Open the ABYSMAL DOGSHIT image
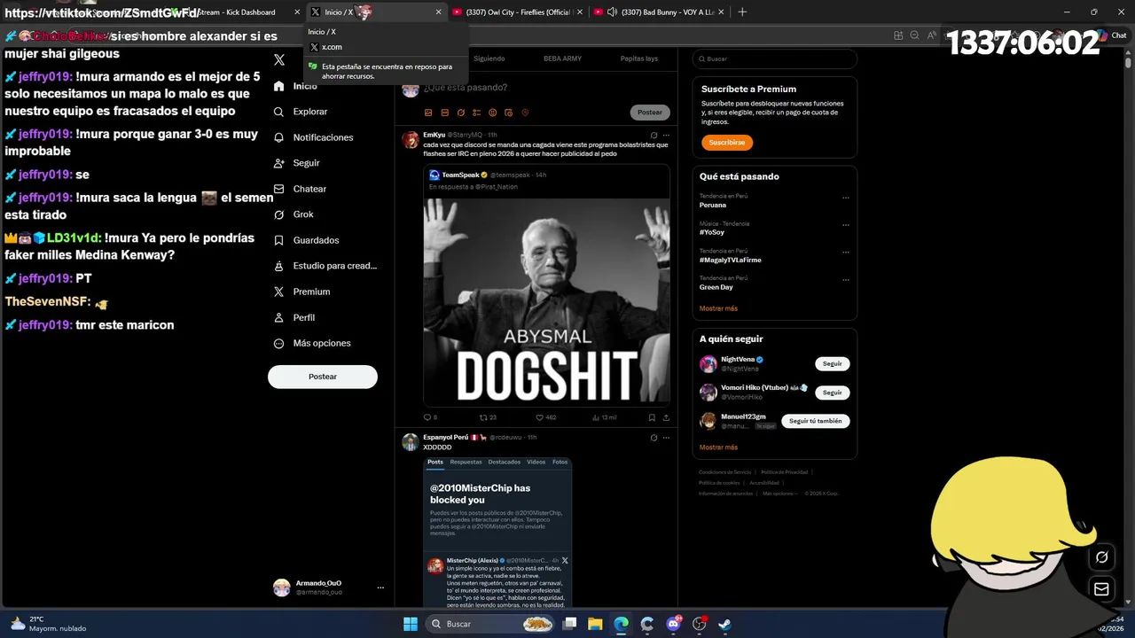Screen dimensions: 1135x638 coord(546,301)
